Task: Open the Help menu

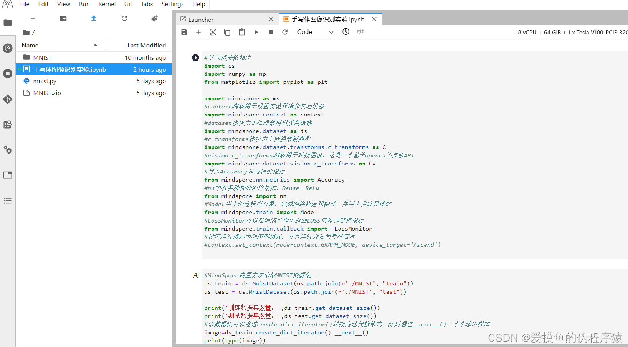Action: point(199,4)
